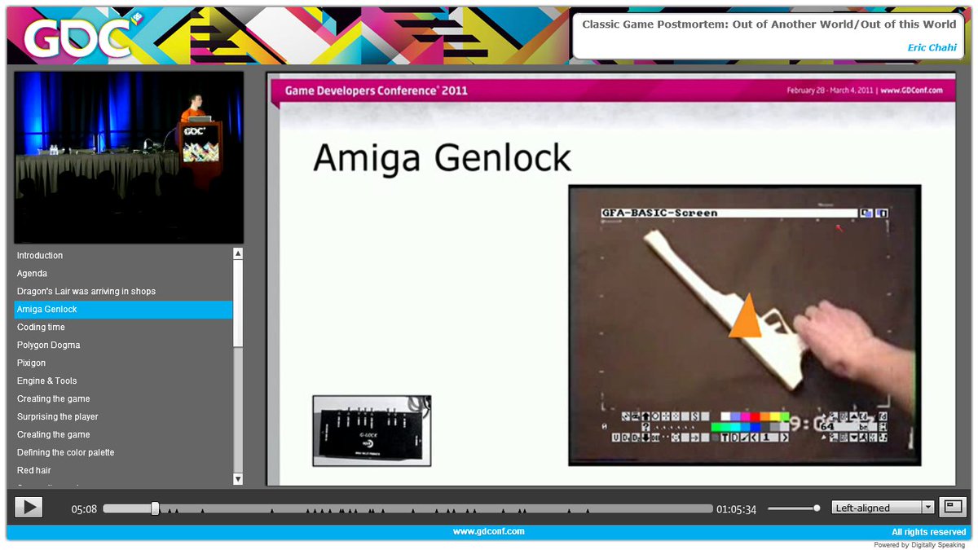Click the G-Lock device photo on the slide
The width and height of the screenshot is (978, 550).
tap(372, 431)
